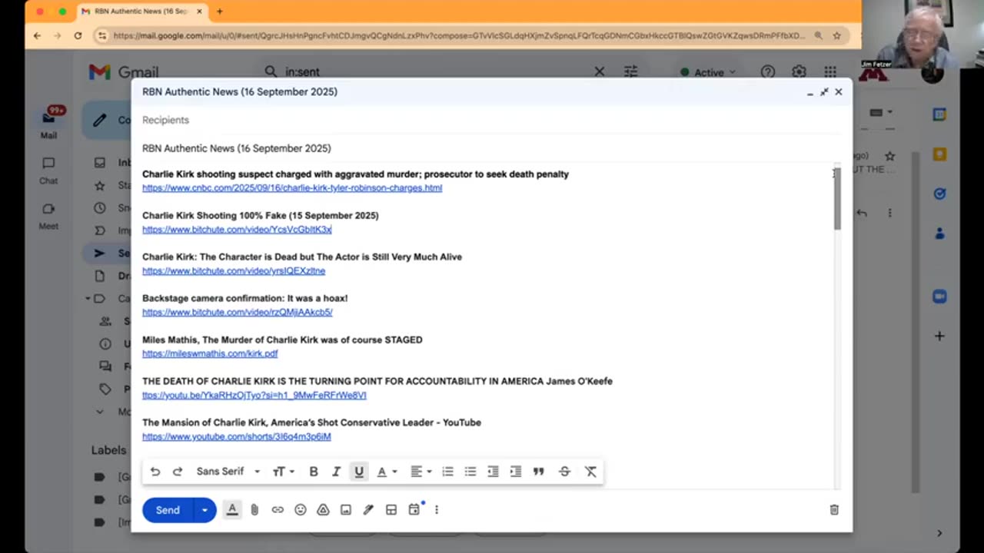Click the Recipients field

tap(492, 120)
